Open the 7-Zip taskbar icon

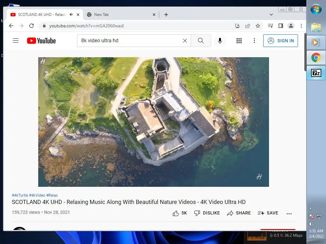coord(316,73)
